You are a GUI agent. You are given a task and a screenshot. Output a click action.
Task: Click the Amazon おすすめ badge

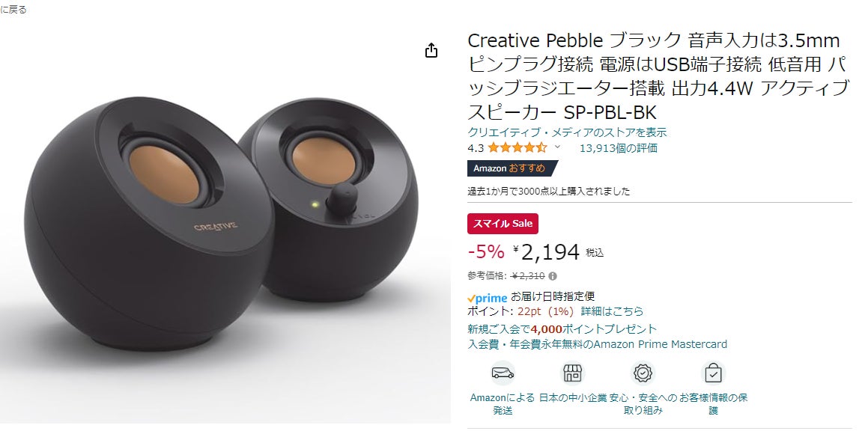[512, 168]
